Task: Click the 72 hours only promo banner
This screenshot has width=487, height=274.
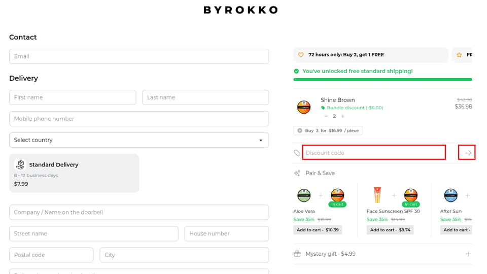Action: coord(370,55)
